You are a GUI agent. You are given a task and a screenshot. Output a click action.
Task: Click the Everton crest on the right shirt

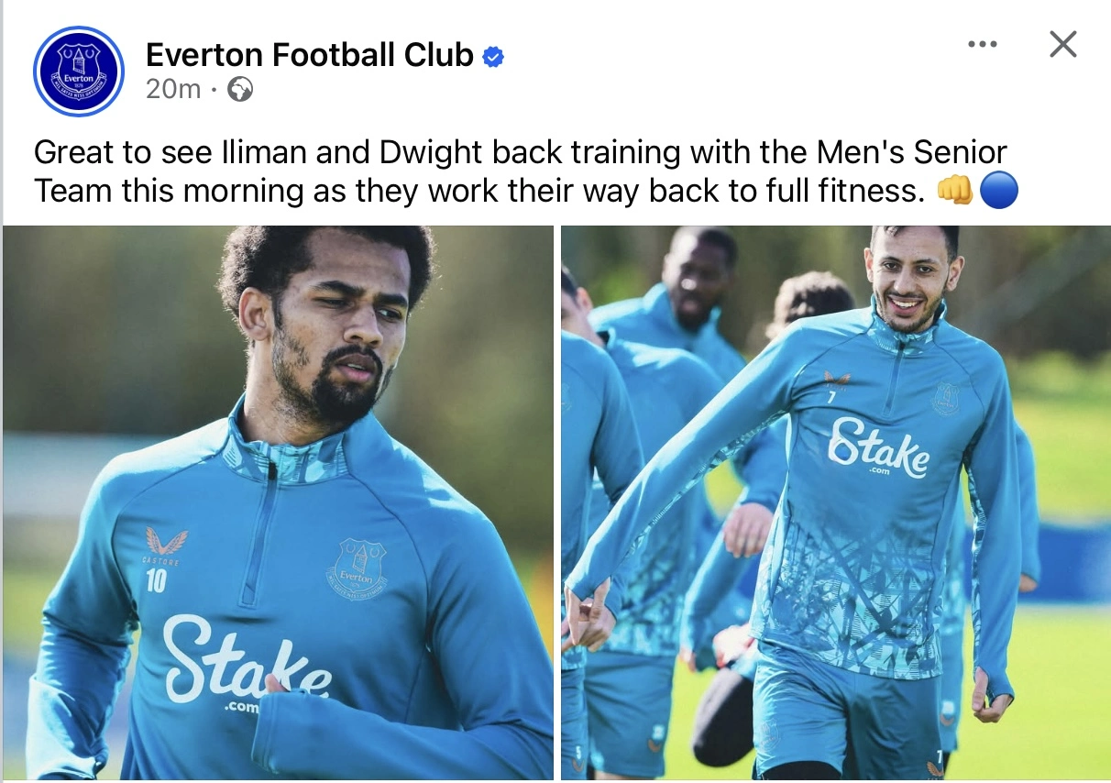pyautogui.click(x=946, y=399)
